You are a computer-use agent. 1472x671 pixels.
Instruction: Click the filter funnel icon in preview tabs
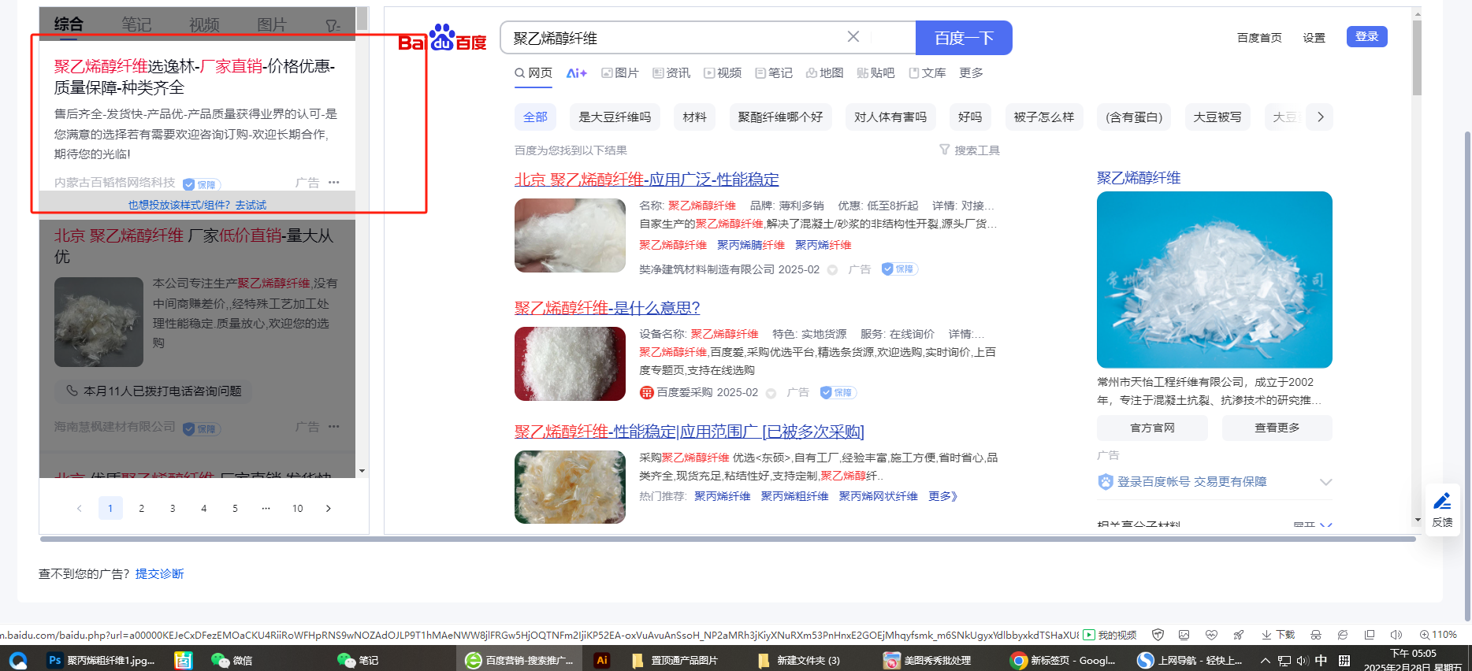click(333, 25)
